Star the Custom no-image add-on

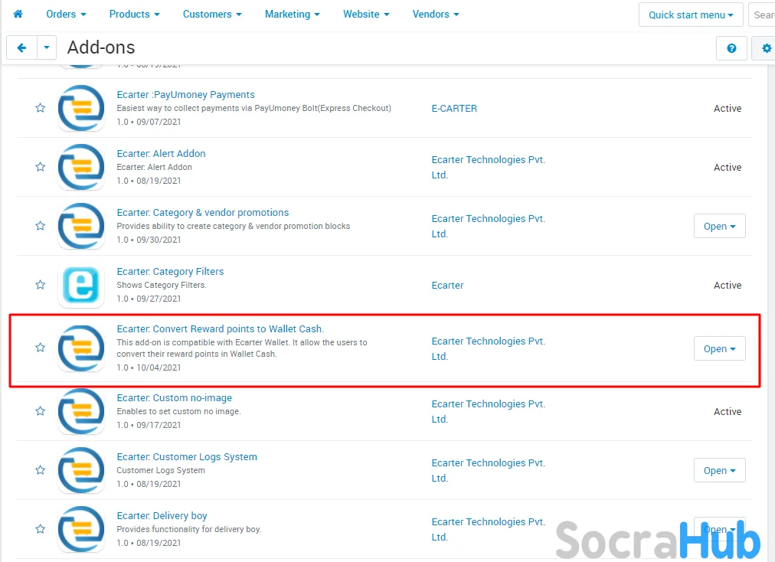[41, 410]
